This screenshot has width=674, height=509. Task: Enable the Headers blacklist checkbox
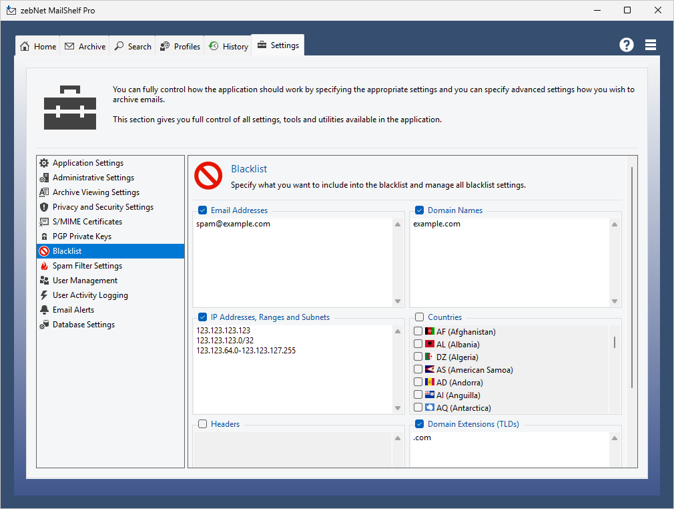pyautogui.click(x=203, y=424)
